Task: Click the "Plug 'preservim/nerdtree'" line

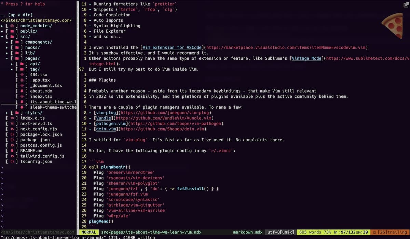Action: click(124, 172)
